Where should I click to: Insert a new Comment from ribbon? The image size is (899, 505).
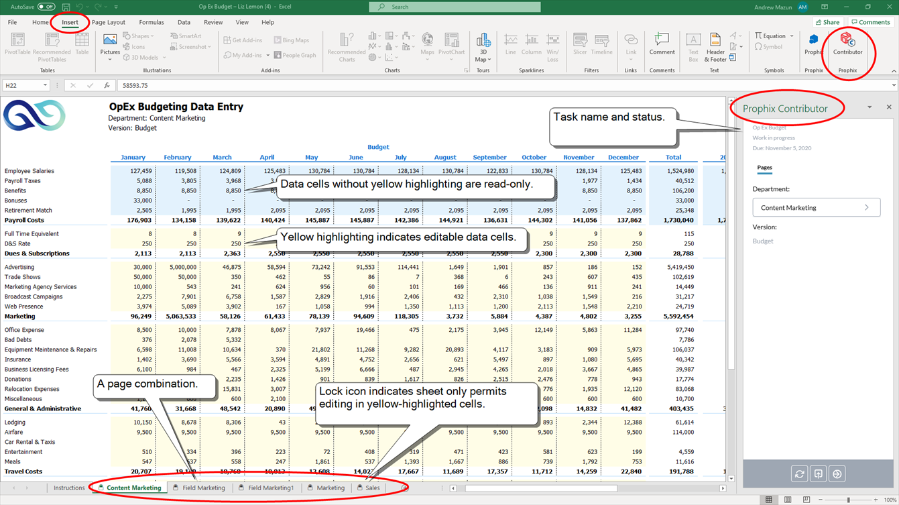[662, 44]
